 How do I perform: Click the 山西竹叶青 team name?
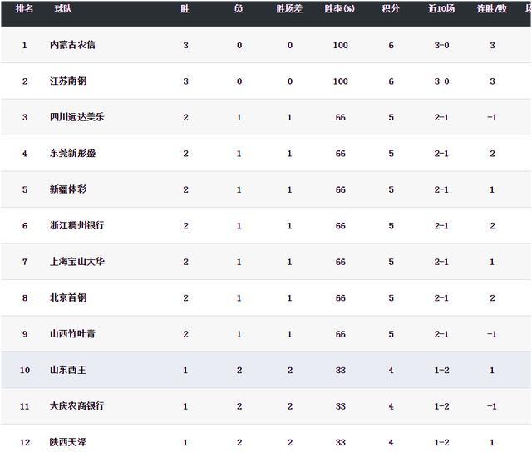pos(72,334)
